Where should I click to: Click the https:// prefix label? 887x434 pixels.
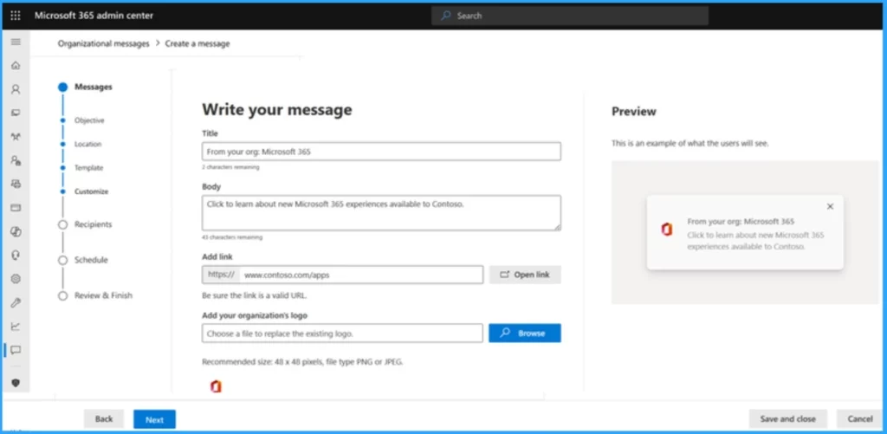221,275
